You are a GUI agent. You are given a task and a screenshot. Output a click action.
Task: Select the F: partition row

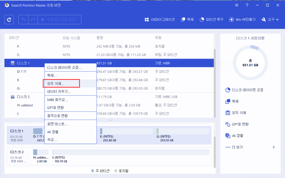[109, 46]
